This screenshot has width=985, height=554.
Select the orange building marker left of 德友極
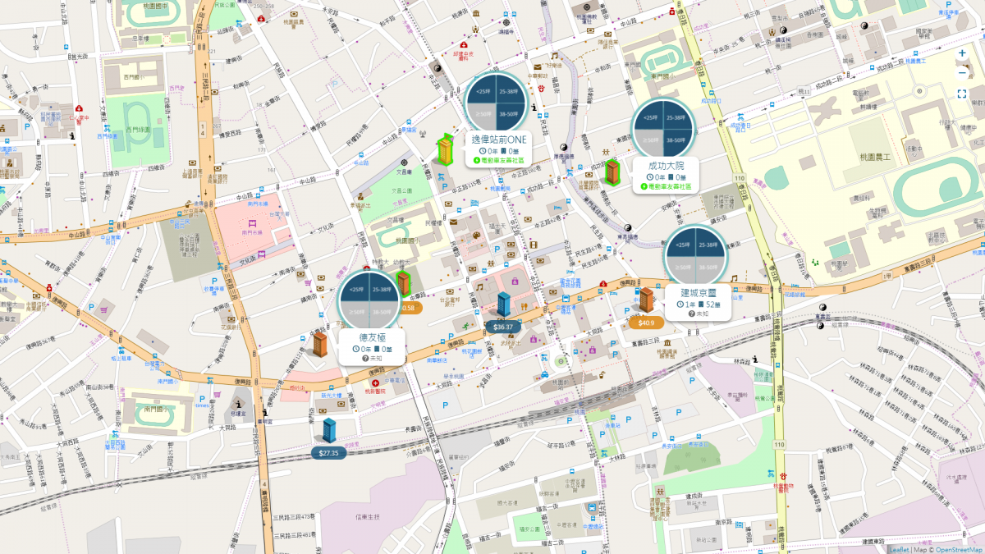point(319,344)
